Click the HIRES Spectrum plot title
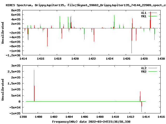 pos(86,5)
